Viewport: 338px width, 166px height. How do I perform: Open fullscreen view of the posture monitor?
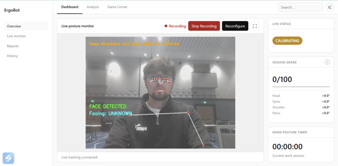255,26
